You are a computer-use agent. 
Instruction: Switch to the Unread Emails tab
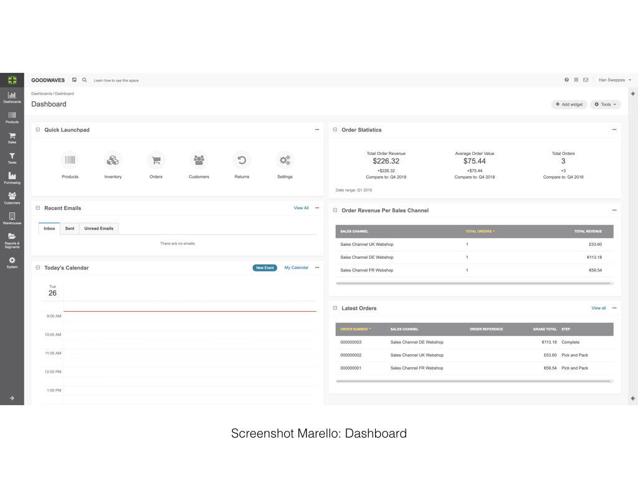(98, 228)
